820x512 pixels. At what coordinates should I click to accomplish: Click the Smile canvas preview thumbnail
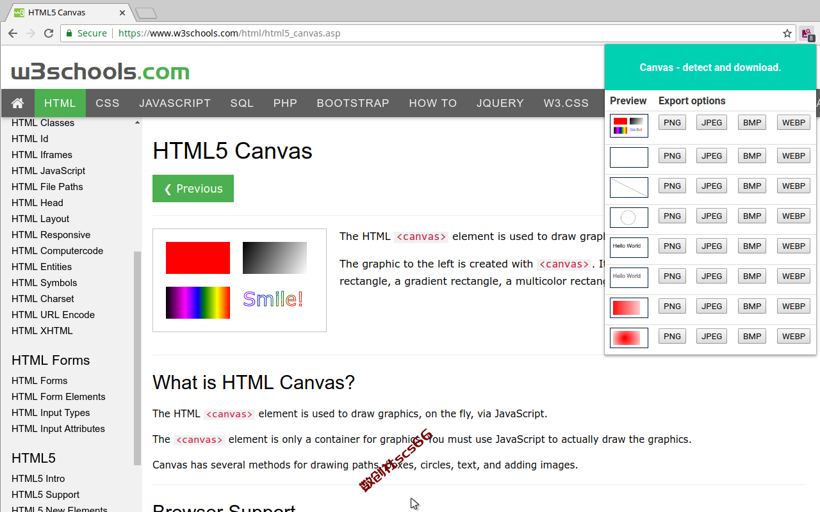click(x=629, y=125)
